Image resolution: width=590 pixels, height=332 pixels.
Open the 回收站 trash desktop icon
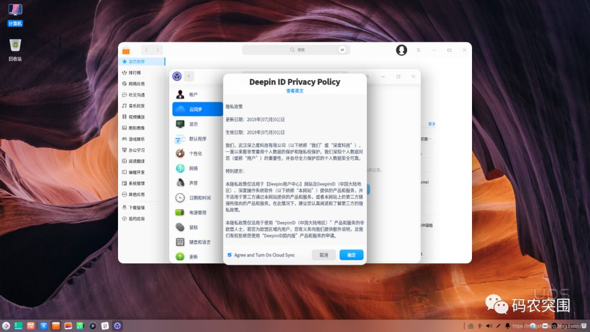(x=15, y=50)
